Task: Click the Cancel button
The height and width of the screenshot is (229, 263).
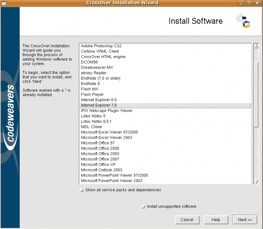Action: coord(187,220)
